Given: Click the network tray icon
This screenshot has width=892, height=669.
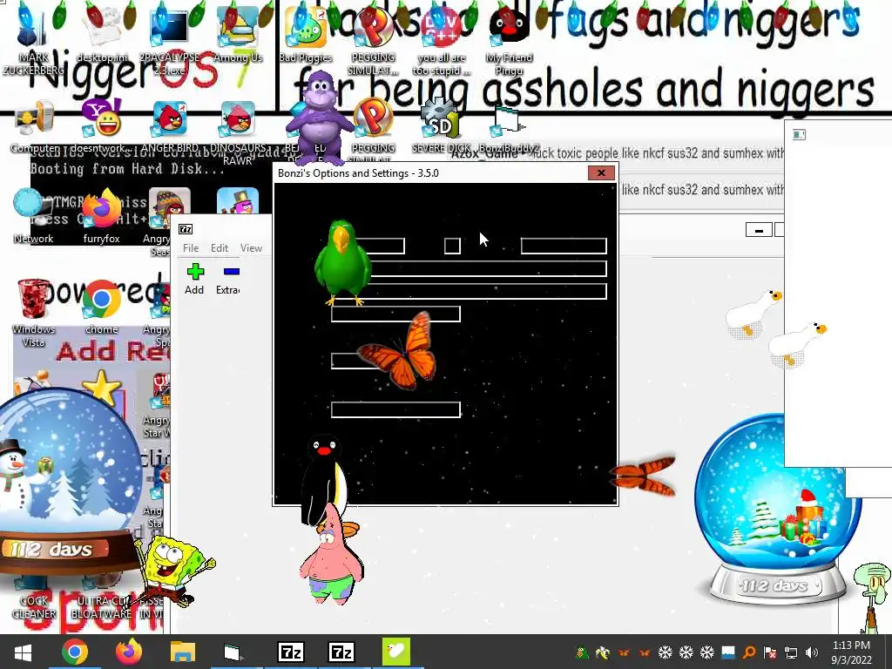Looking at the screenshot, I should [791, 652].
